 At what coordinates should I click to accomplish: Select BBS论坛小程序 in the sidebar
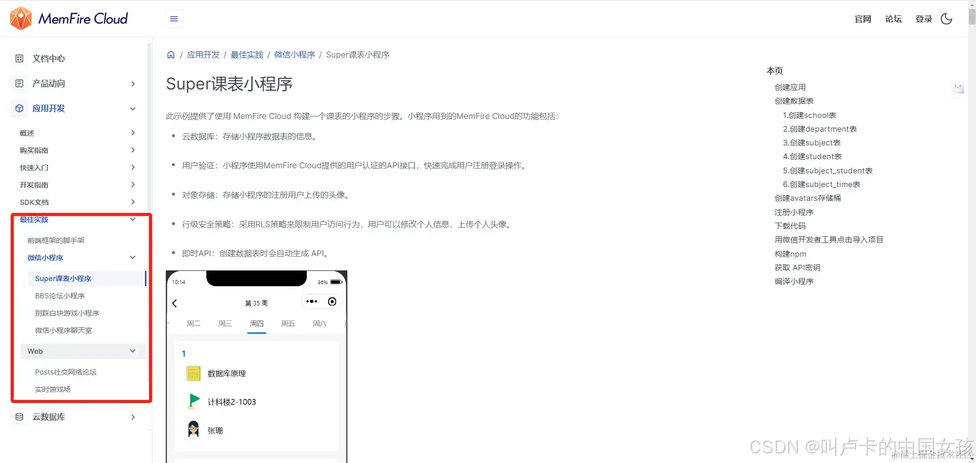click(60, 295)
